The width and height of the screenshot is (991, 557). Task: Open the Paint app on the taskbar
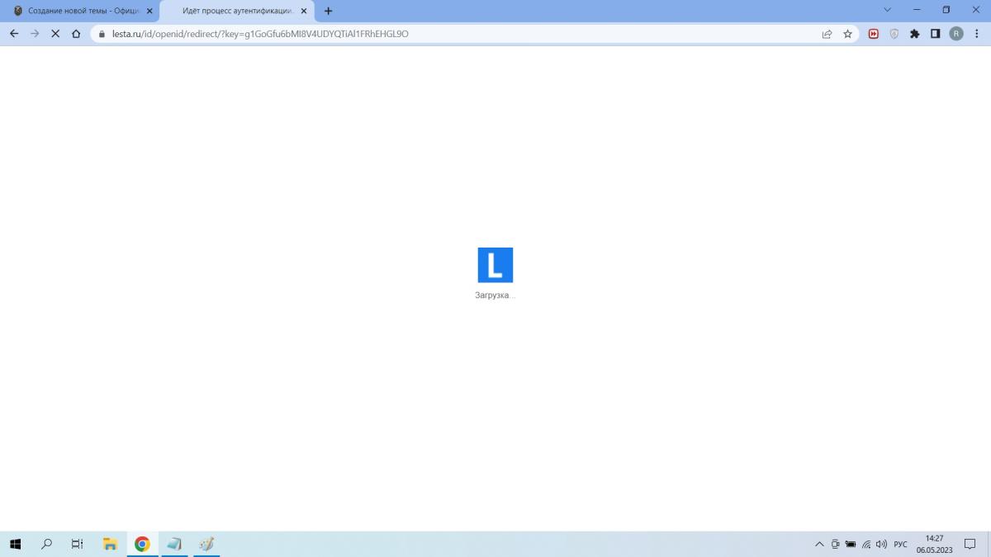[x=206, y=544]
